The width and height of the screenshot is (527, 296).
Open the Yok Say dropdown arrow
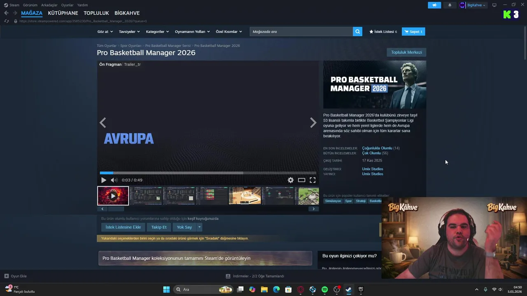[x=200, y=227]
